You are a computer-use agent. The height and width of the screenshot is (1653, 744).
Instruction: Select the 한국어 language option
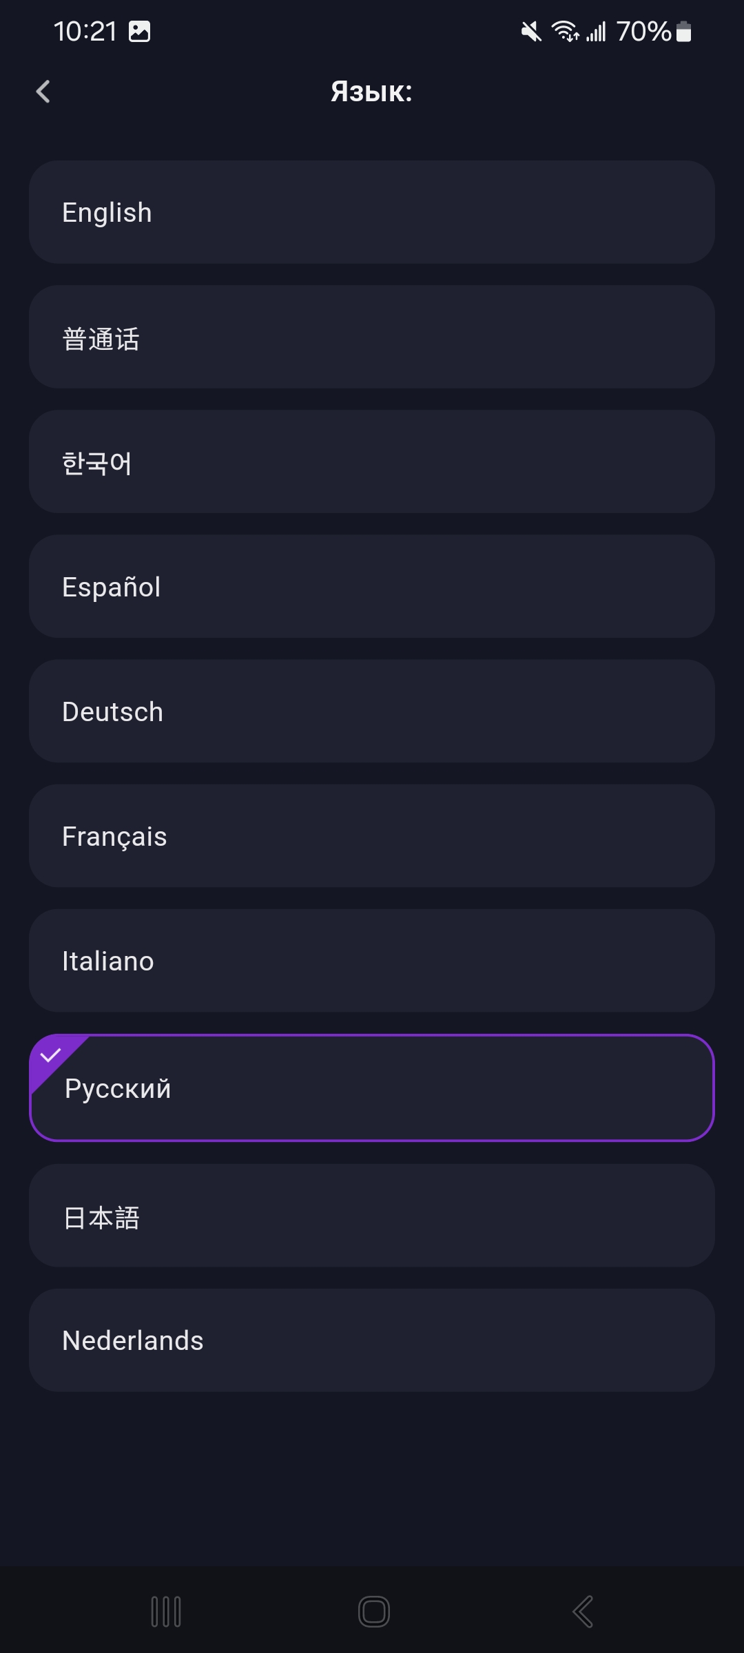372,462
